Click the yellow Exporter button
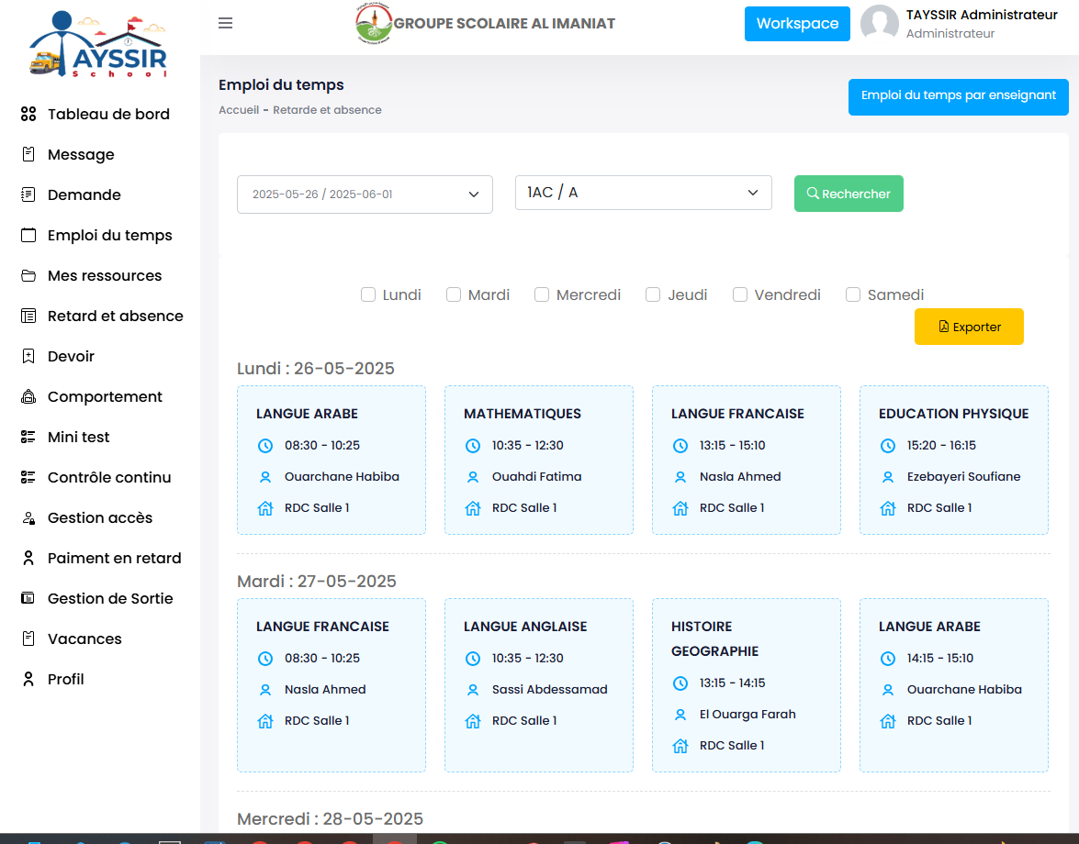This screenshot has height=844, width=1079. point(969,327)
